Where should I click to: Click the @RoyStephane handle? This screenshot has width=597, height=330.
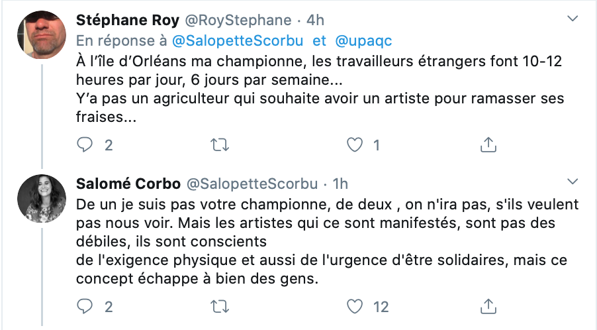pos(238,21)
